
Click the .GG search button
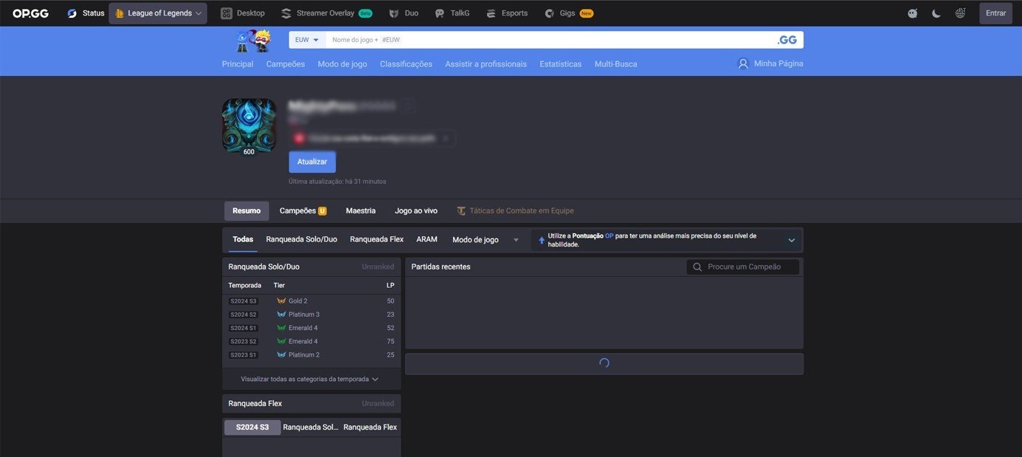tap(787, 40)
